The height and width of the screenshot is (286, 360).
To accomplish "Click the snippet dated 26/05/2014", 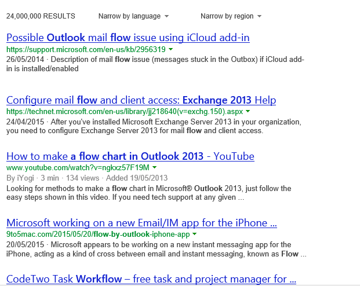I will pyautogui.click(x=155, y=64).
